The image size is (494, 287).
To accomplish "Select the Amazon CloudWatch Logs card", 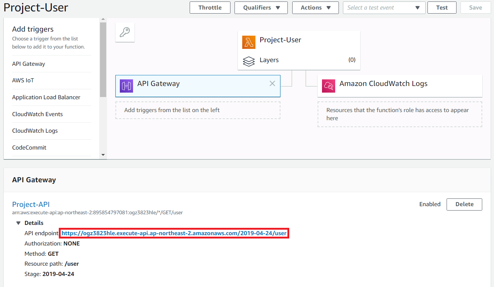I will [400, 86].
